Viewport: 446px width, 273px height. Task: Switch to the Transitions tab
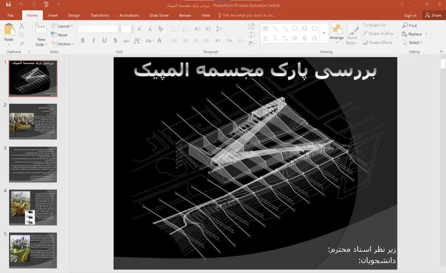click(x=99, y=15)
